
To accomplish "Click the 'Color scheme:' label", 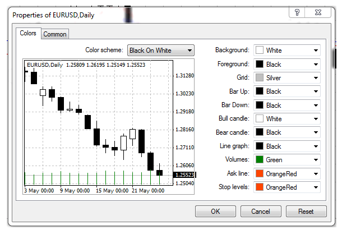I will click(104, 50).
